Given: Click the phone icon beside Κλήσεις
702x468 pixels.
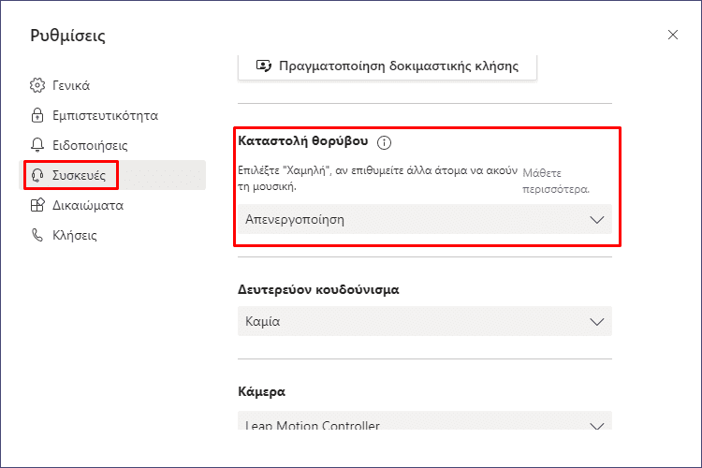Looking at the screenshot, I should (x=37, y=235).
